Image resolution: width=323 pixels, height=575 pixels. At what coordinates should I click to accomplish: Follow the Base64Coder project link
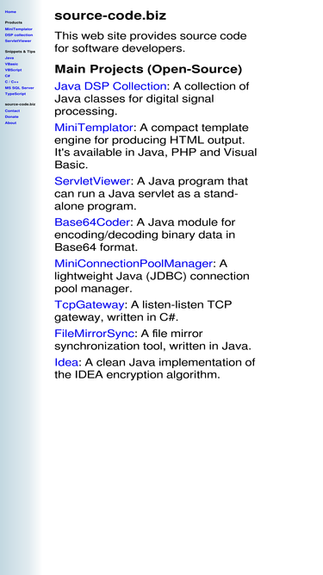click(x=92, y=222)
